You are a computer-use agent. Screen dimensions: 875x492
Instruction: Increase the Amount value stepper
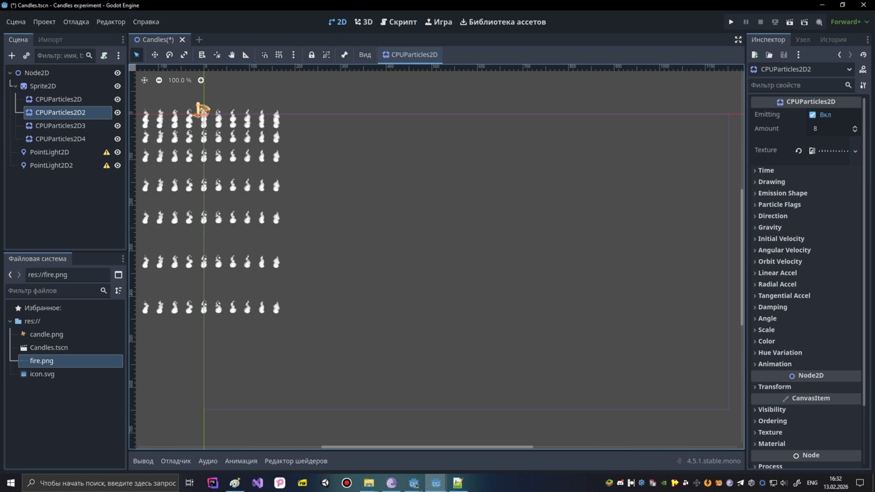pyautogui.click(x=854, y=126)
